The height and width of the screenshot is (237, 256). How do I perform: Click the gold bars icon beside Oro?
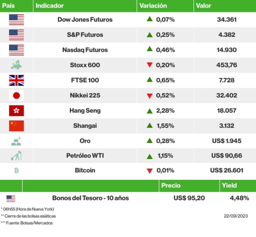[16, 141]
